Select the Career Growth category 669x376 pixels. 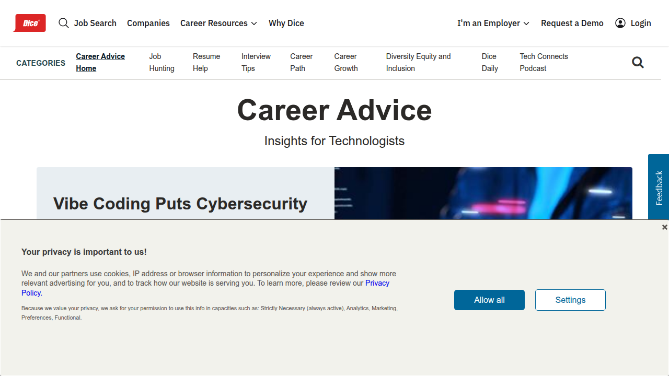coord(346,62)
